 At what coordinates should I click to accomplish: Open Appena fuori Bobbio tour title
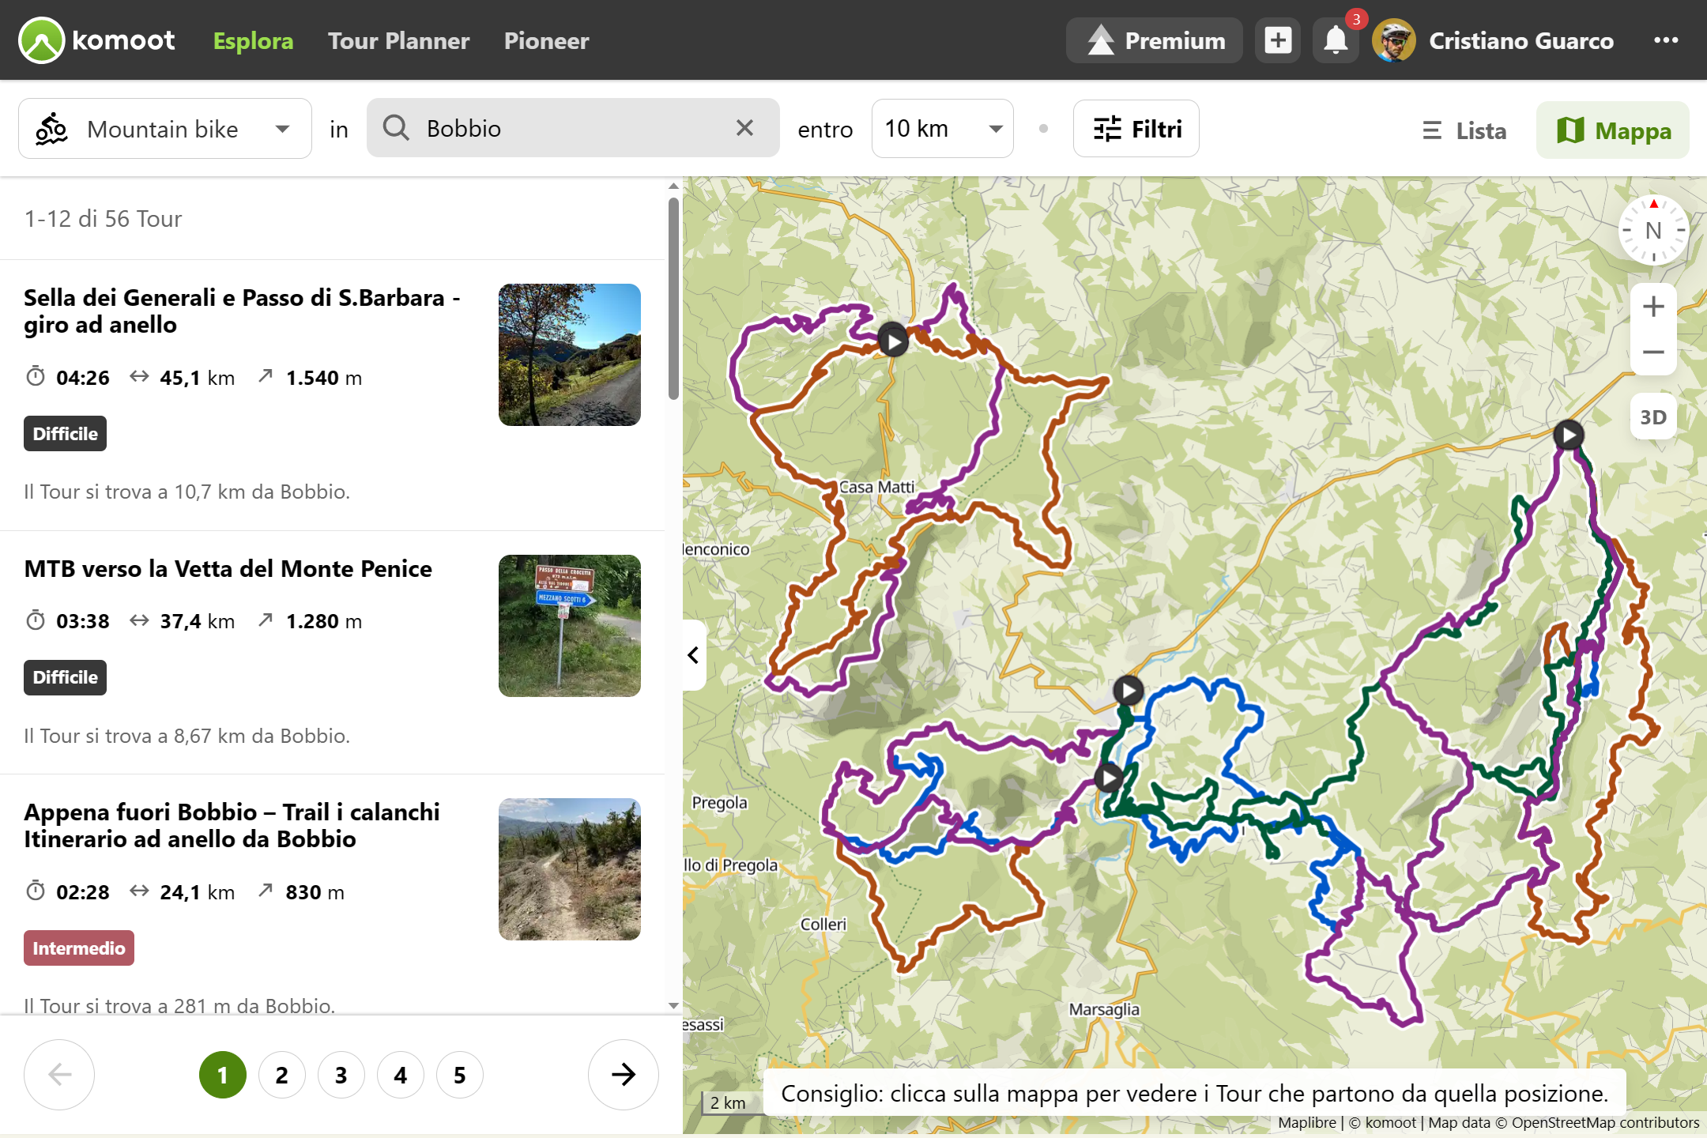[x=232, y=826]
